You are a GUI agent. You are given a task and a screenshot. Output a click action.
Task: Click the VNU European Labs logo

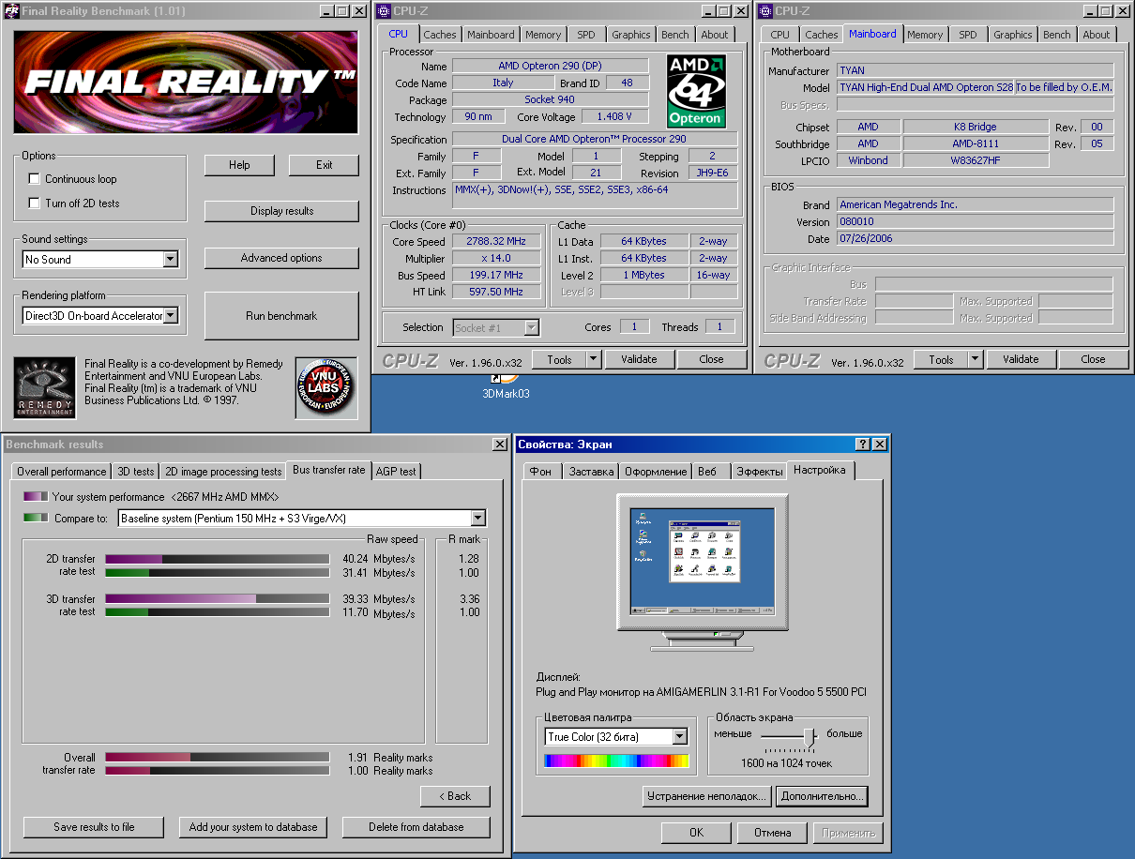[326, 386]
